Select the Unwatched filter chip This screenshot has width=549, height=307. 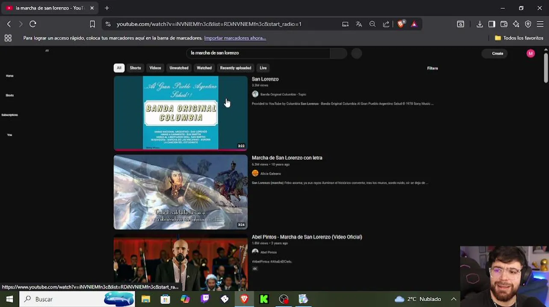click(179, 68)
